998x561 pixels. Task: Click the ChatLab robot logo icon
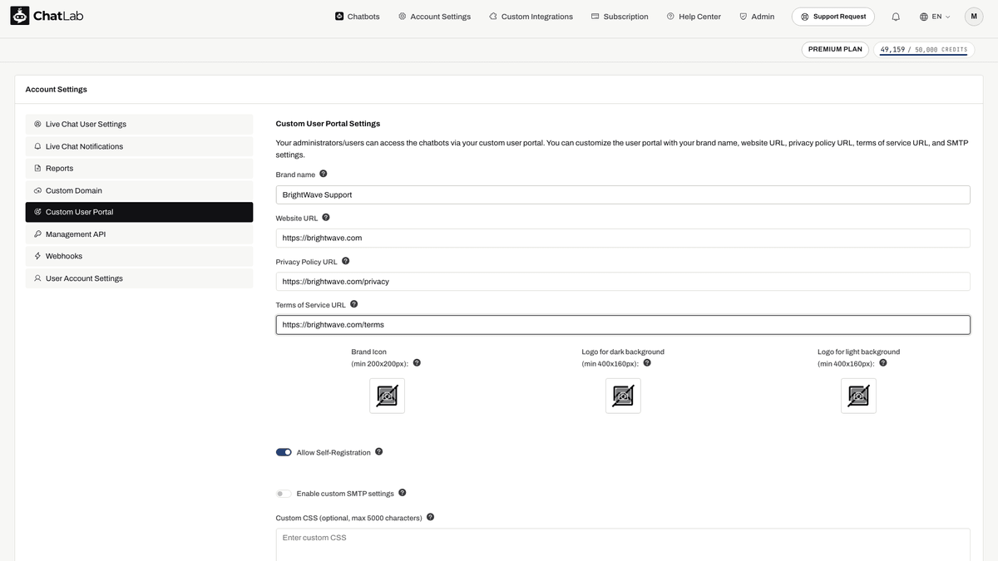tap(19, 16)
